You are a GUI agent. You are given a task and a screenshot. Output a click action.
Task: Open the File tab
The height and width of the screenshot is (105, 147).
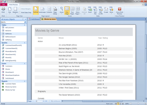coord(4,5)
